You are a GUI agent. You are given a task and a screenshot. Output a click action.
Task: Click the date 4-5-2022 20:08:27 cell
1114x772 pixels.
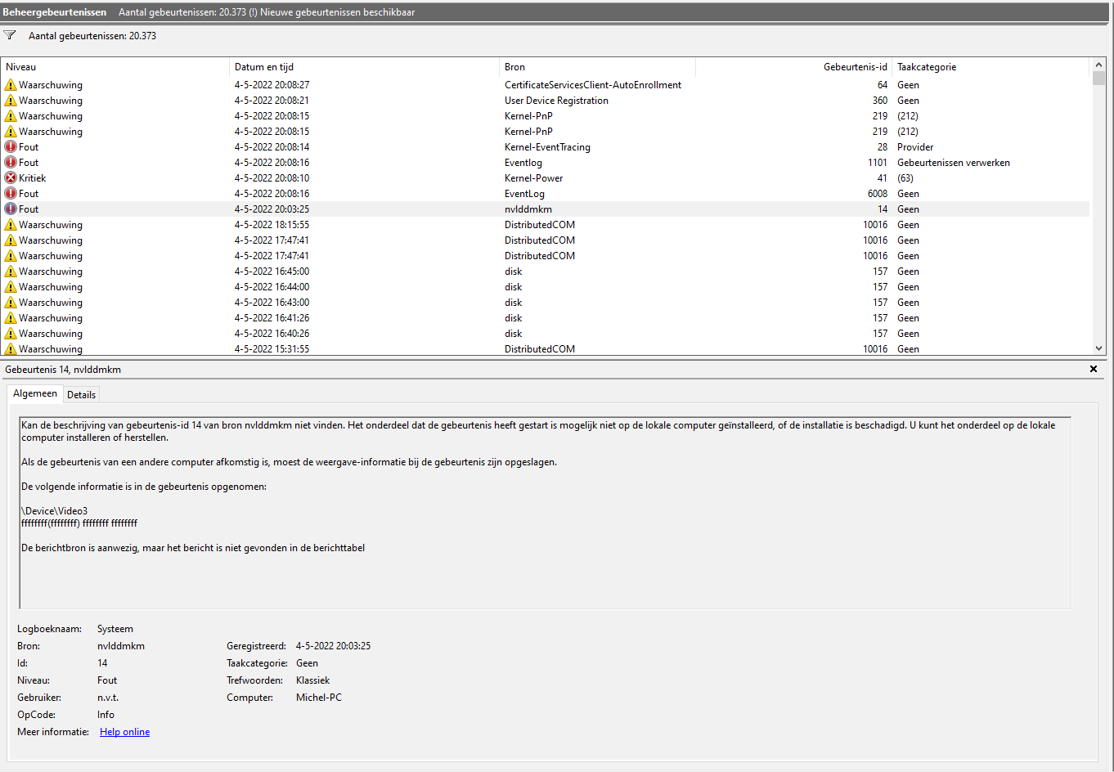pos(272,85)
